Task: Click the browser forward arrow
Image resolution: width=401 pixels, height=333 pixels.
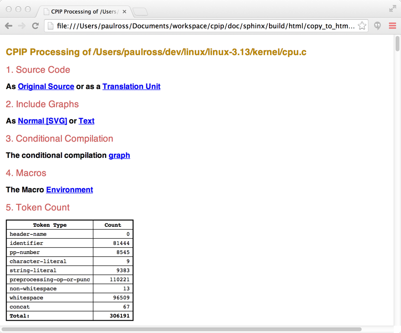Action: (22, 26)
